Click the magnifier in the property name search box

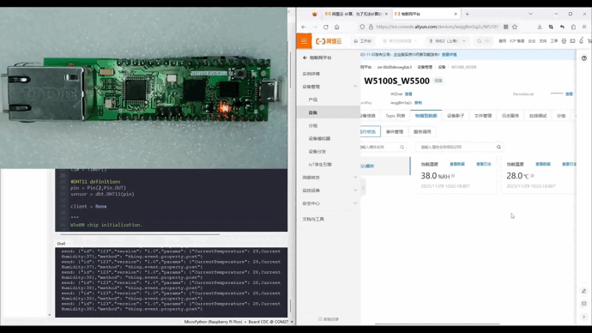(498, 147)
